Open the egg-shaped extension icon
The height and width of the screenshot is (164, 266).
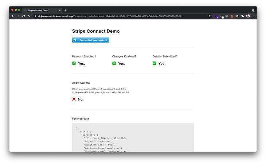237,16
